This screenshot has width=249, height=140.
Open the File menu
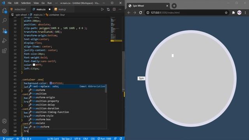(9, 3)
